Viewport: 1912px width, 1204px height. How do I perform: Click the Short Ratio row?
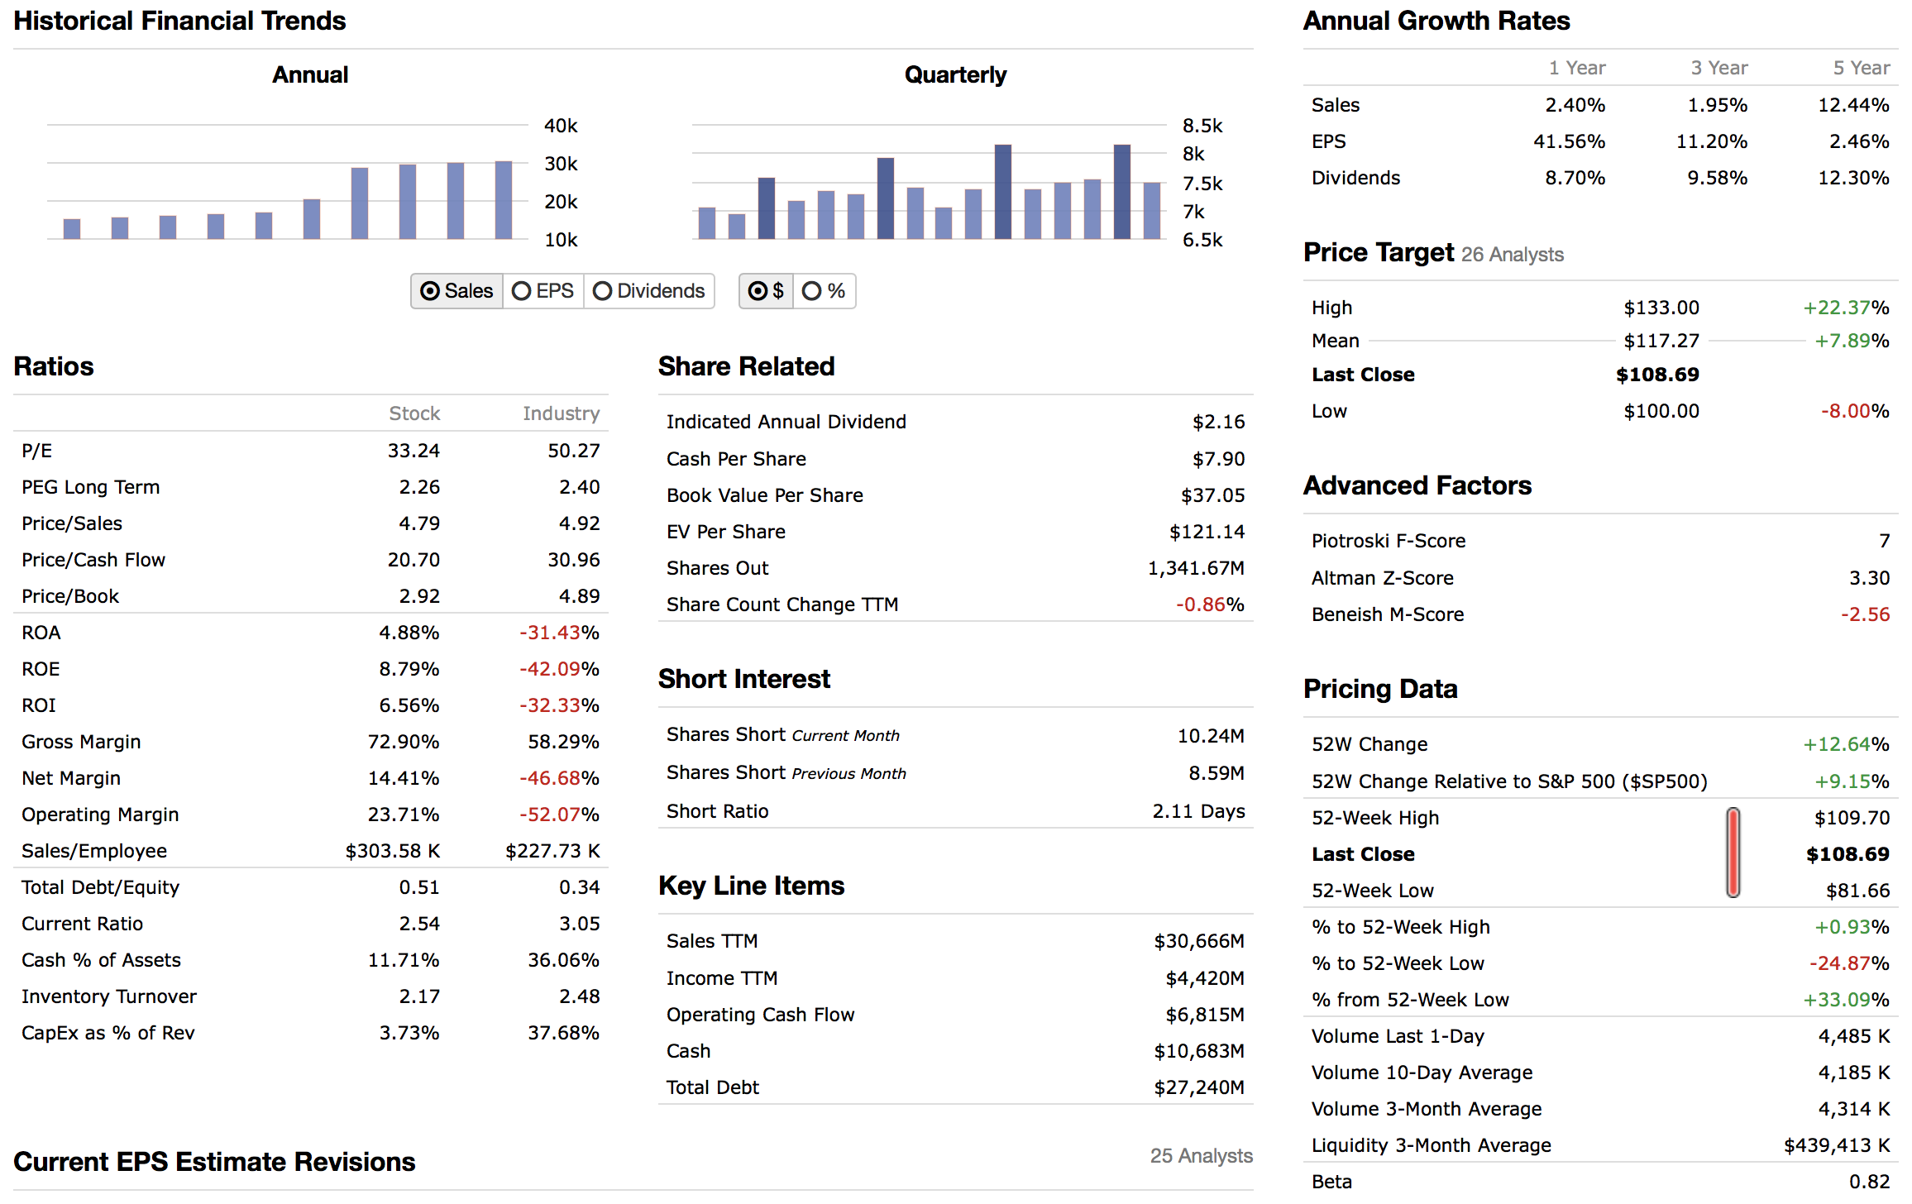pyautogui.click(x=717, y=811)
